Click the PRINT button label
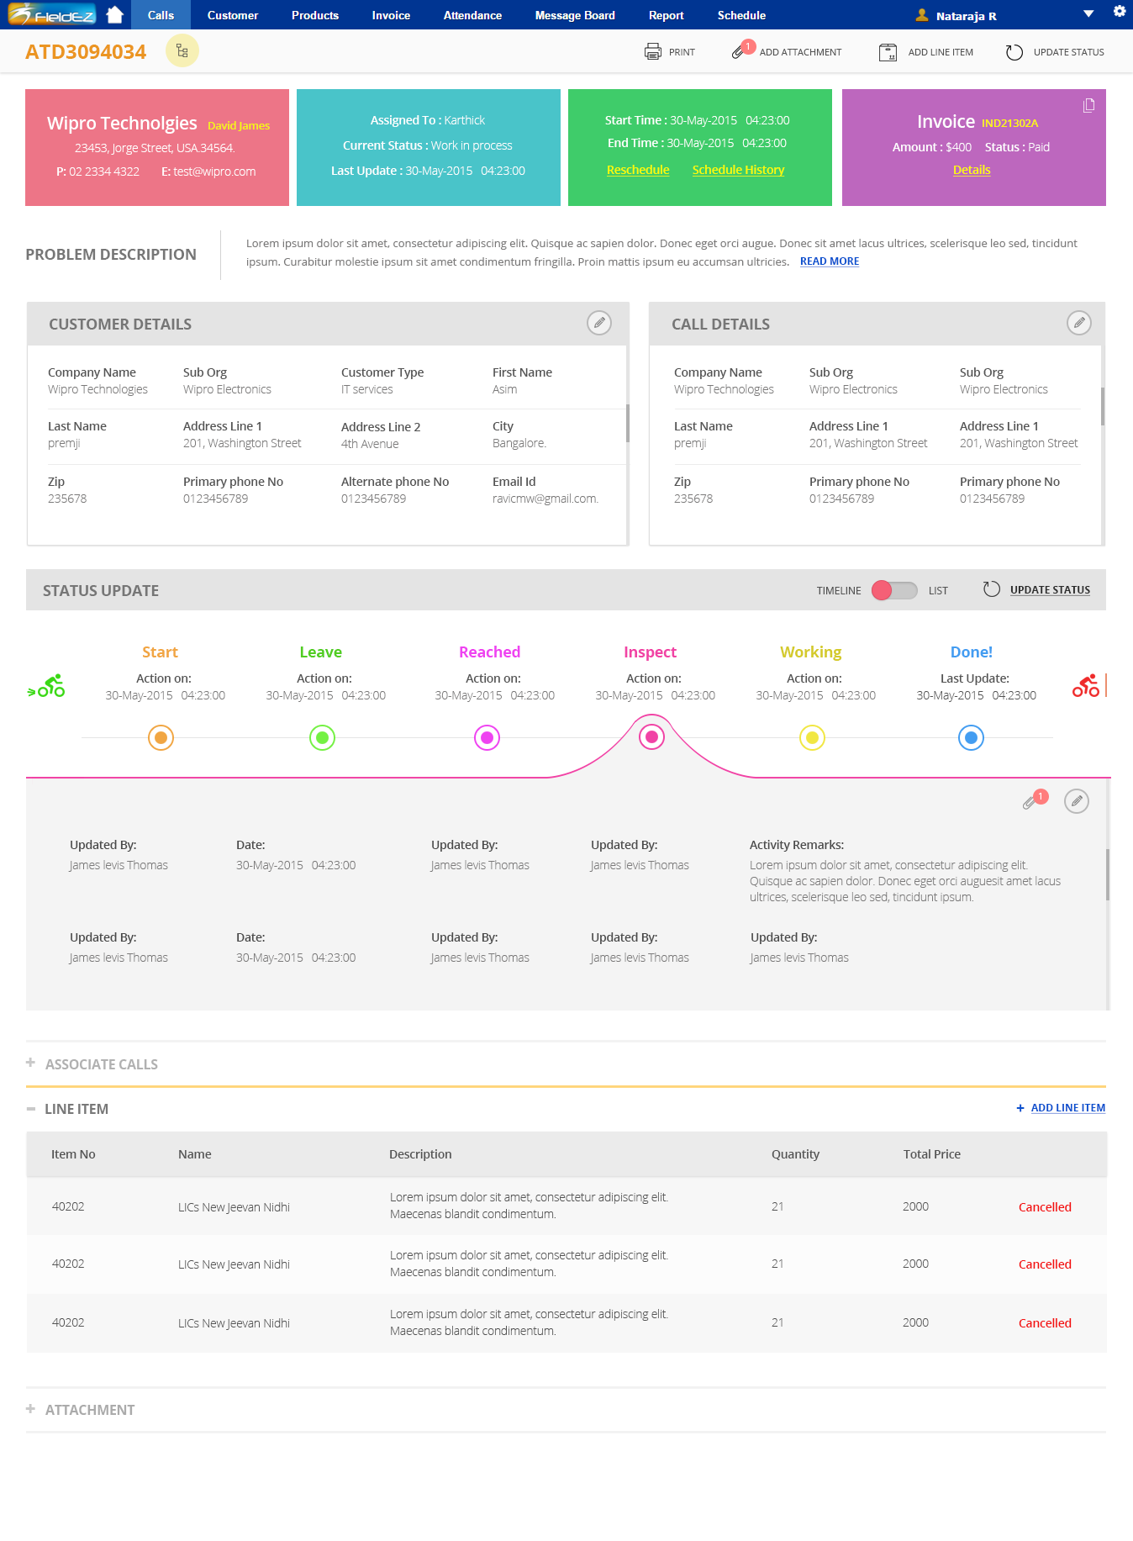1133x1541 pixels. coord(682,52)
